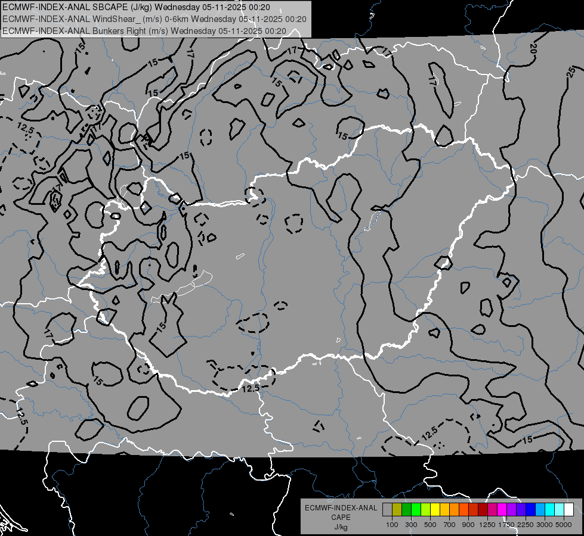This screenshot has width=584, height=536.
Task: Click the '100' legend scale value
Action: pyautogui.click(x=392, y=525)
